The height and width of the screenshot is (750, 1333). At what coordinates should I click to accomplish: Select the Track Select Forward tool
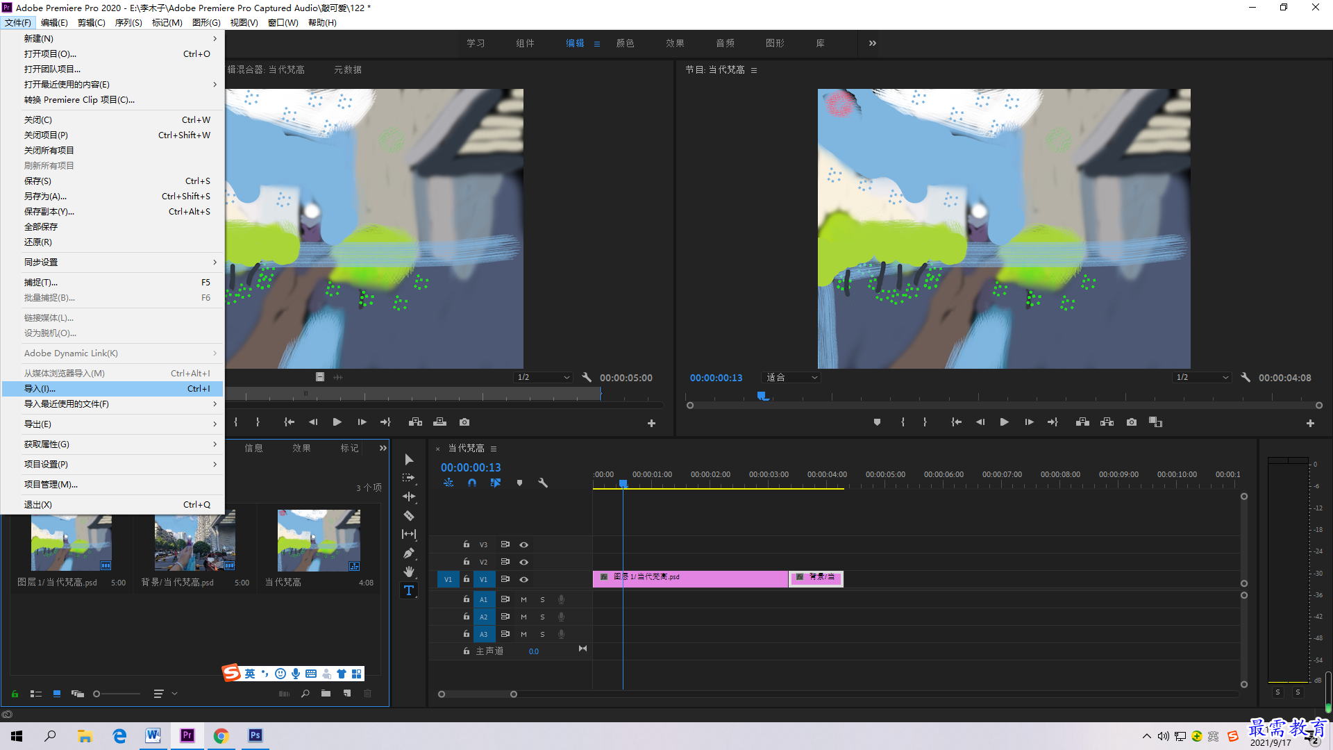click(x=409, y=478)
